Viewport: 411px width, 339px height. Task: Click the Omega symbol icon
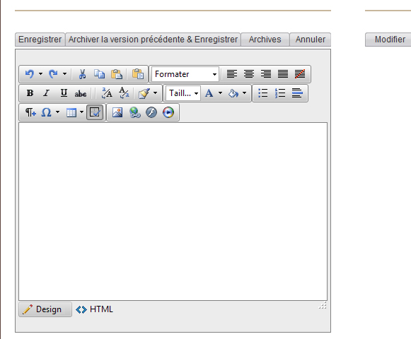click(x=47, y=112)
